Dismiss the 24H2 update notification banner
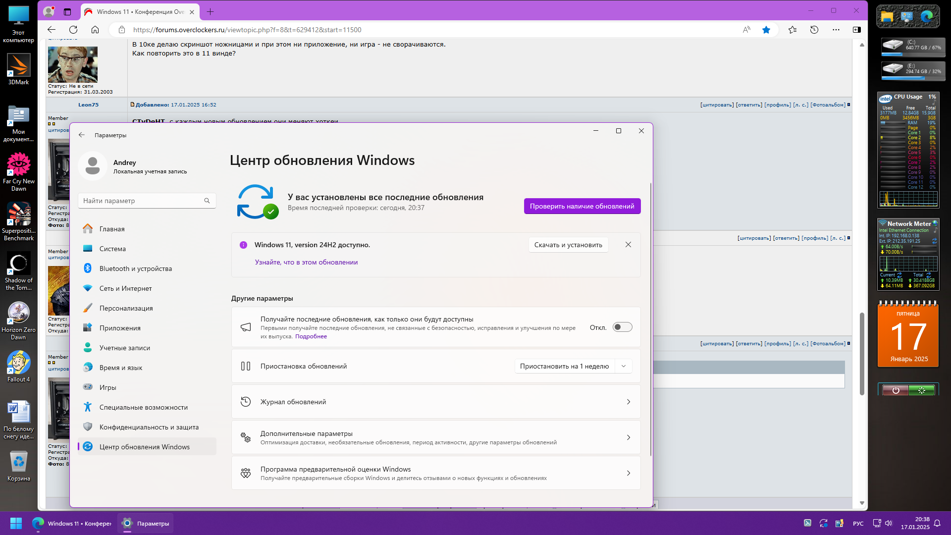The width and height of the screenshot is (951, 535). tap(628, 245)
